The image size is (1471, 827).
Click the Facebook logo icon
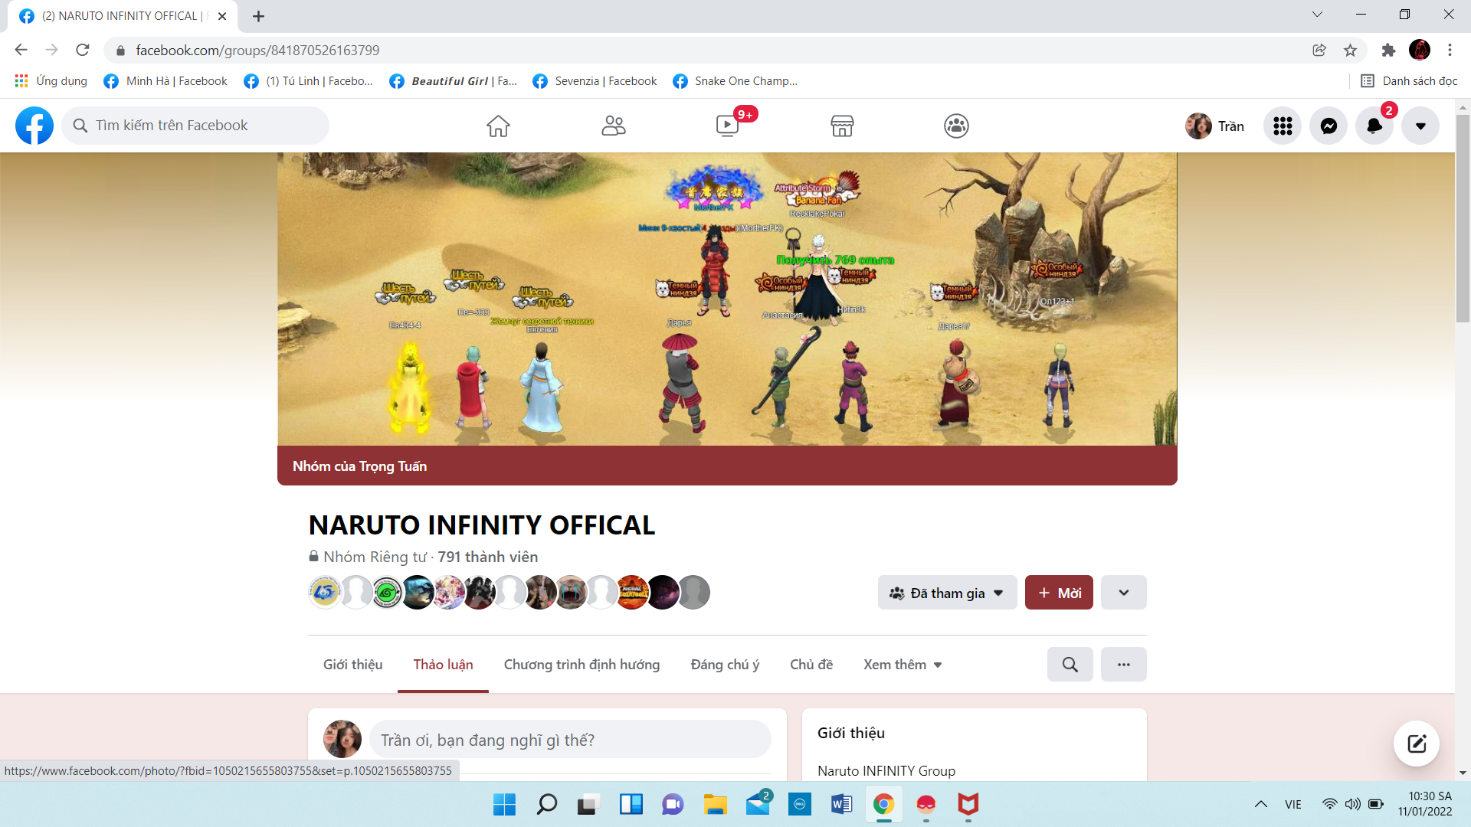[x=34, y=126]
